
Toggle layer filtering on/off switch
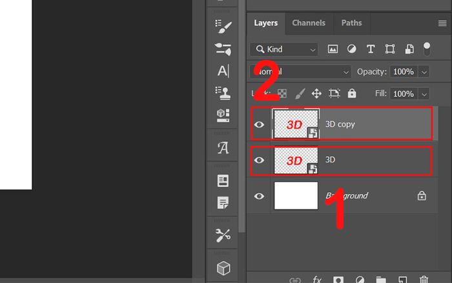427,49
